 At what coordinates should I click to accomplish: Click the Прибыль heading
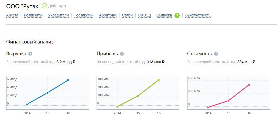pyautogui.click(x=107, y=54)
